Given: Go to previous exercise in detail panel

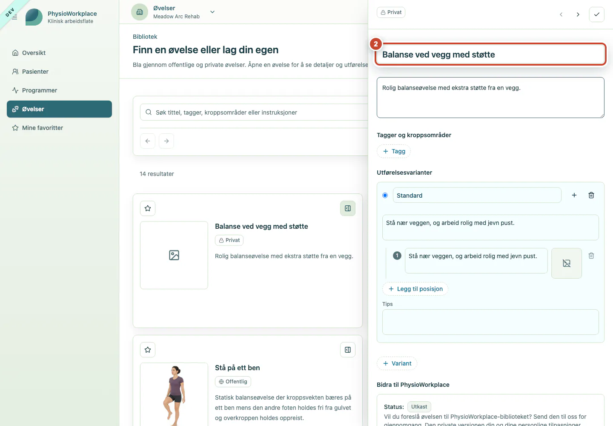Looking at the screenshot, I should point(561,14).
